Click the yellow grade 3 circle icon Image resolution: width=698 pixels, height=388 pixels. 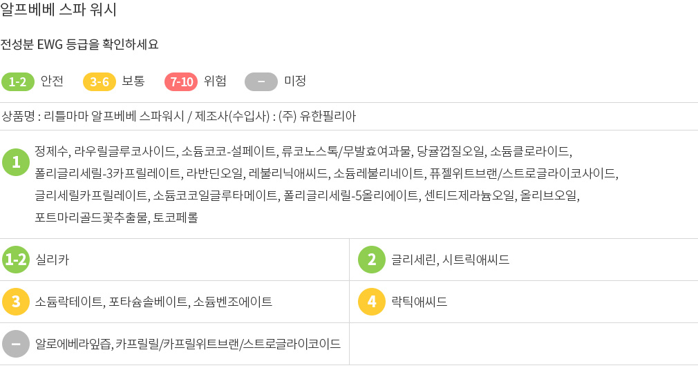pyautogui.click(x=16, y=302)
